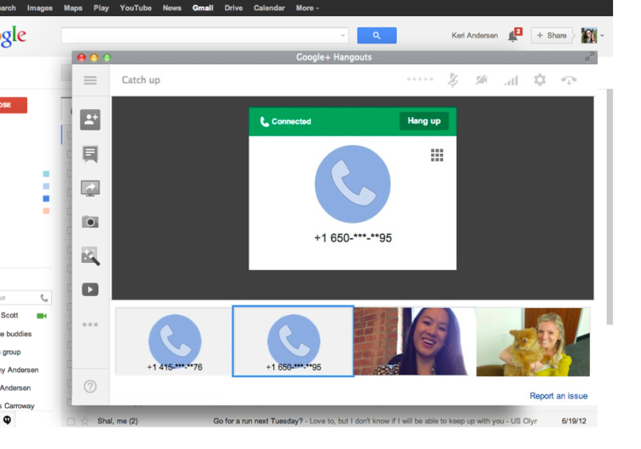
Task: Open Hangouts help question mark
Action: [x=90, y=386]
